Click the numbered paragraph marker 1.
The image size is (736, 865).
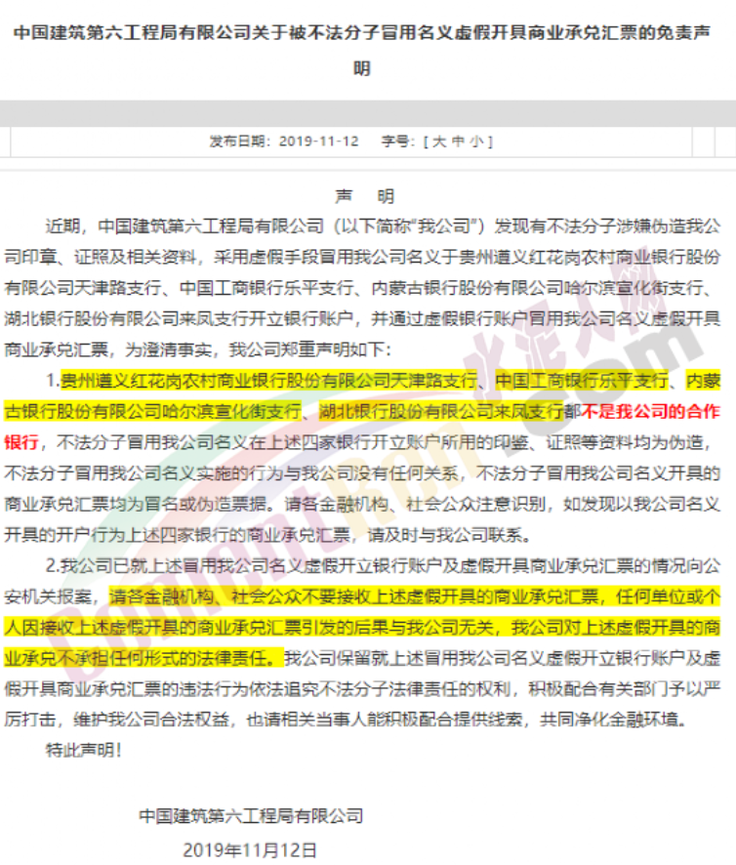click(52, 379)
